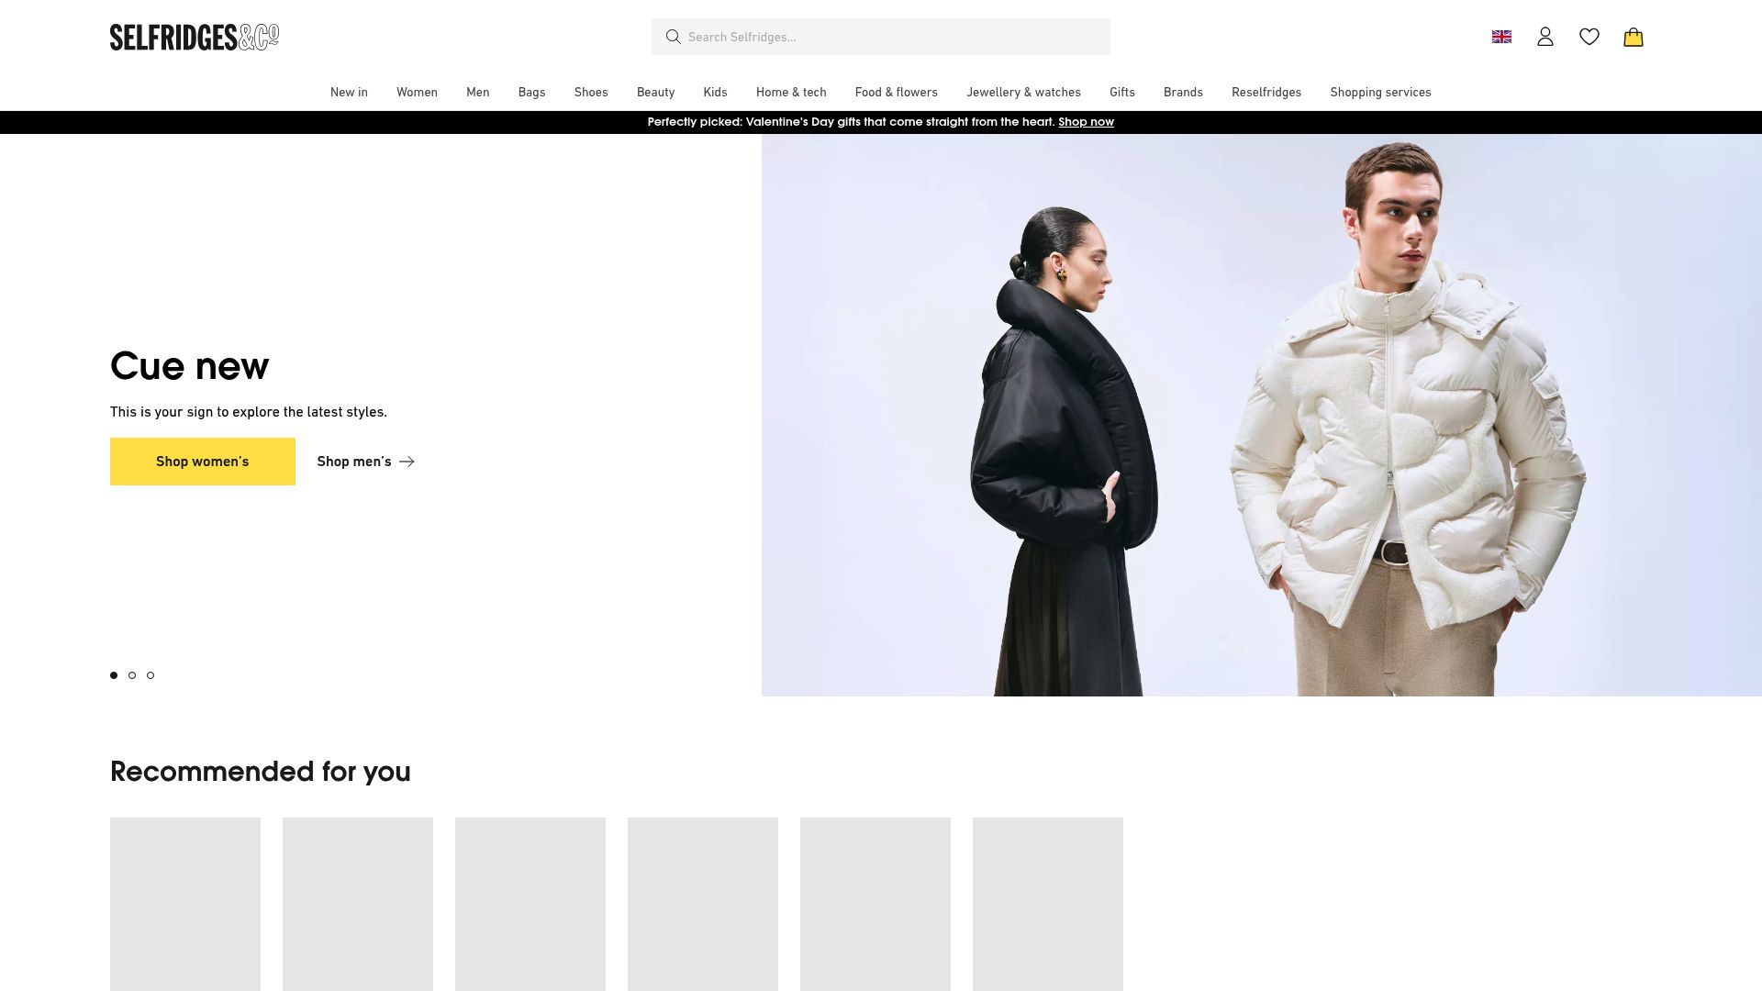This screenshot has width=1762, height=991.
Task: Select the first carousel slide dot
Action: 114,675
